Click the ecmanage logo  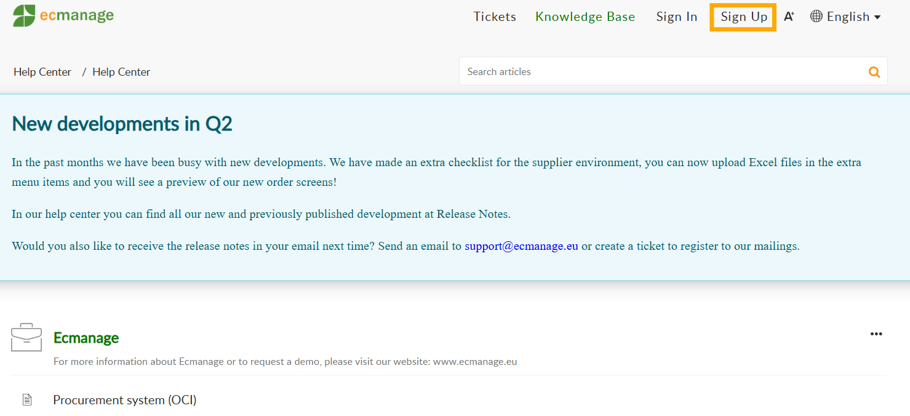pyautogui.click(x=63, y=15)
